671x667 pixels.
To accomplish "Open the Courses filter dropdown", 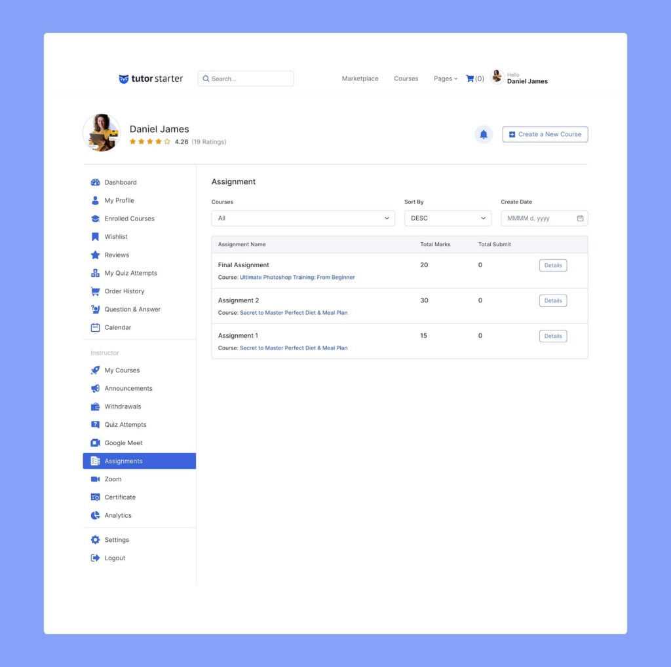I will pos(303,218).
